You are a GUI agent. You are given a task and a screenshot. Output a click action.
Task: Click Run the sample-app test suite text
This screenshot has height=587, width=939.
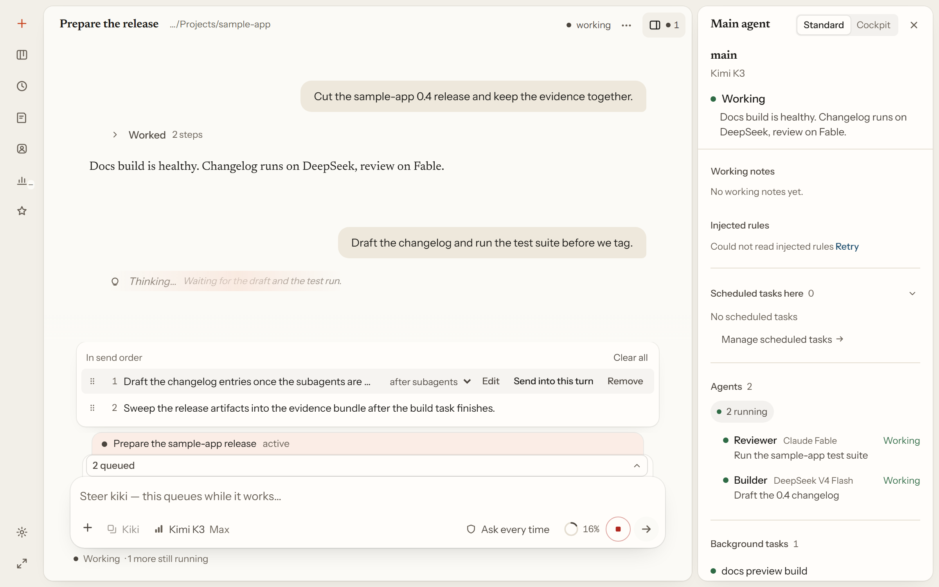click(801, 456)
